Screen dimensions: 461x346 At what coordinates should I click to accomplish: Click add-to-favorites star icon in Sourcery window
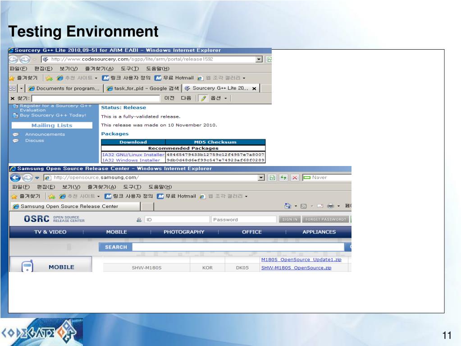click(49, 78)
